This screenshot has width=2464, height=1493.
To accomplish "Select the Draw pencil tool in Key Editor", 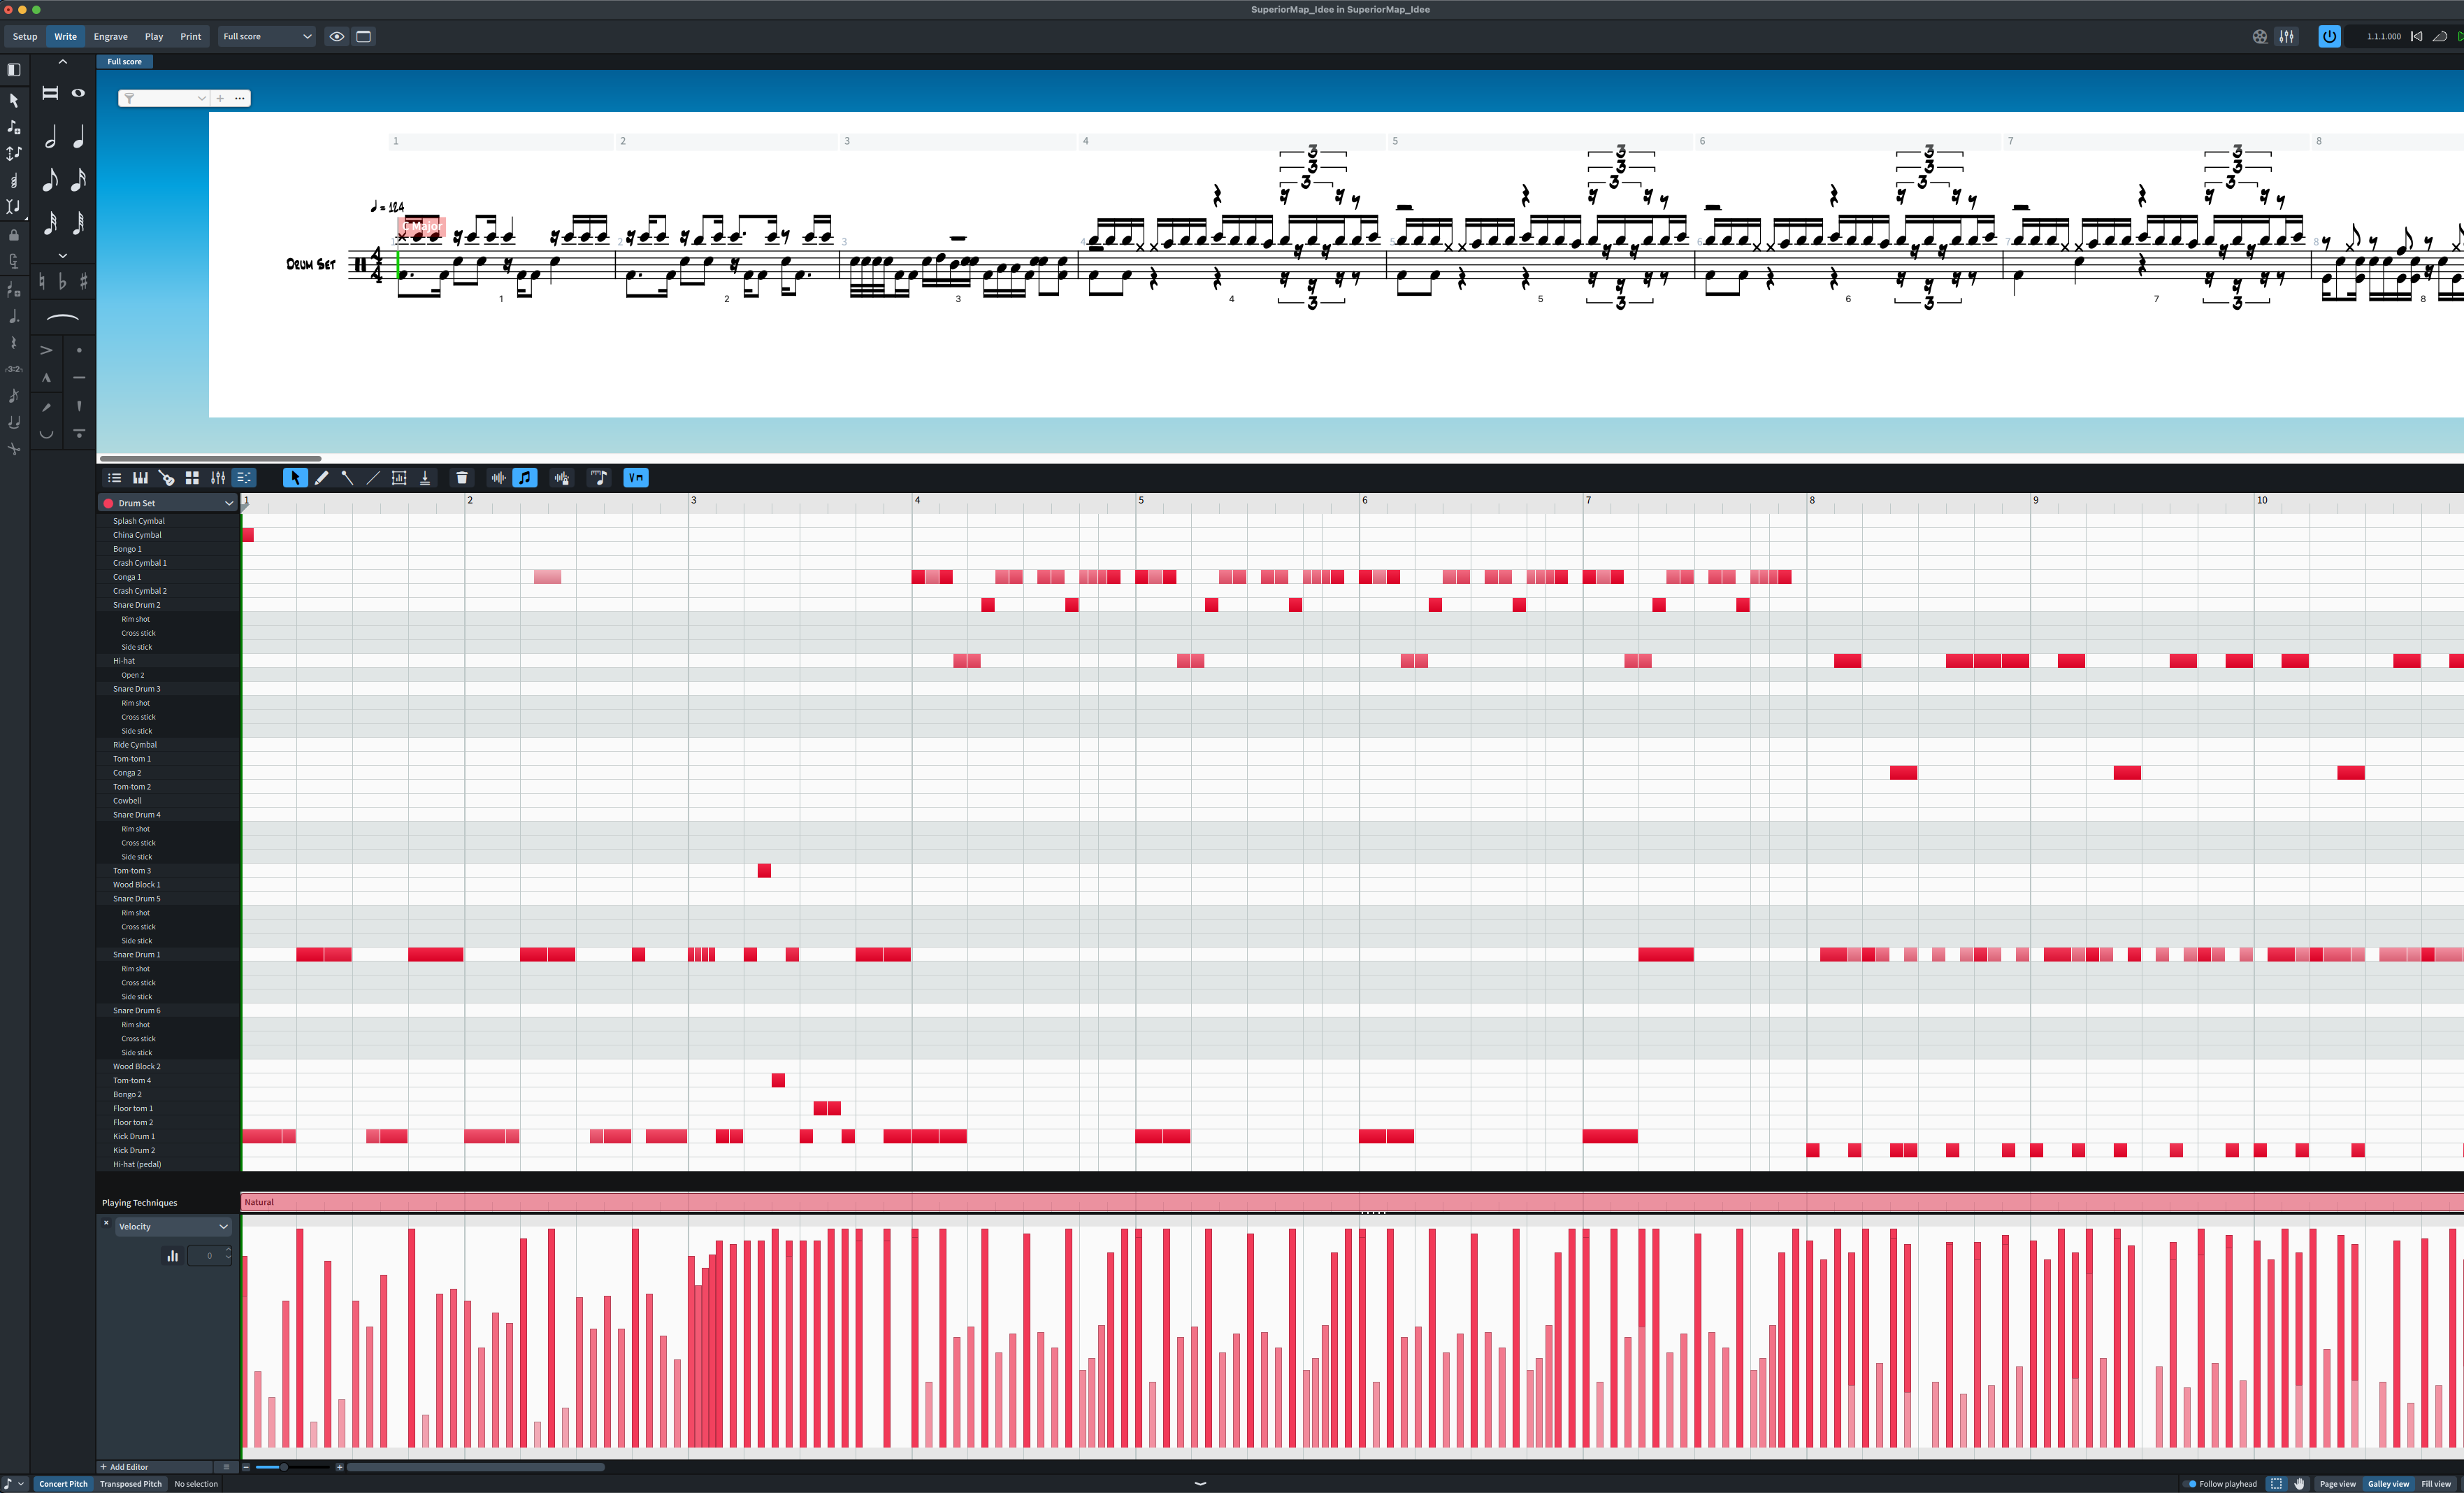I will coord(321,478).
